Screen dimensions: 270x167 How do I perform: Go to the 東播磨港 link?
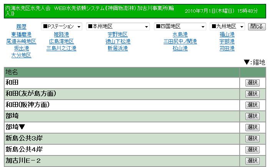pyautogui.click(x=22, y=35)
